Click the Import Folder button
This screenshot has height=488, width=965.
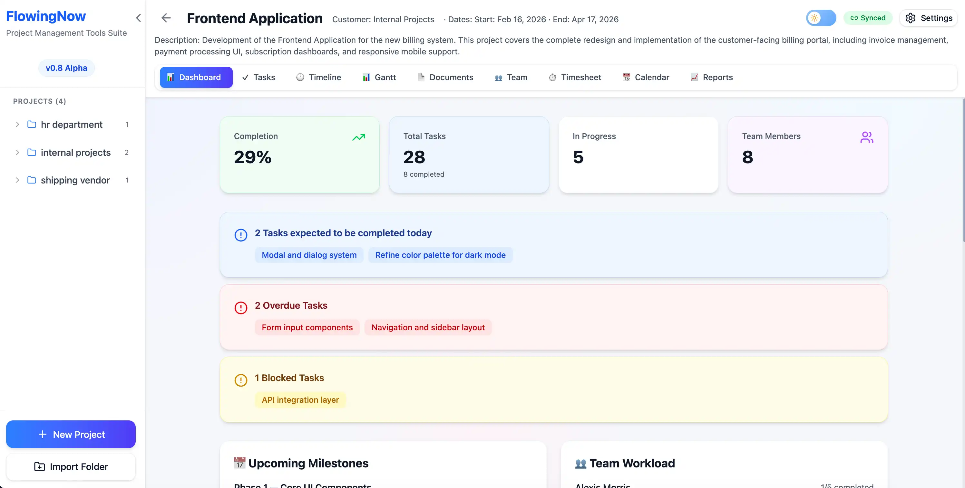[71, 467]
